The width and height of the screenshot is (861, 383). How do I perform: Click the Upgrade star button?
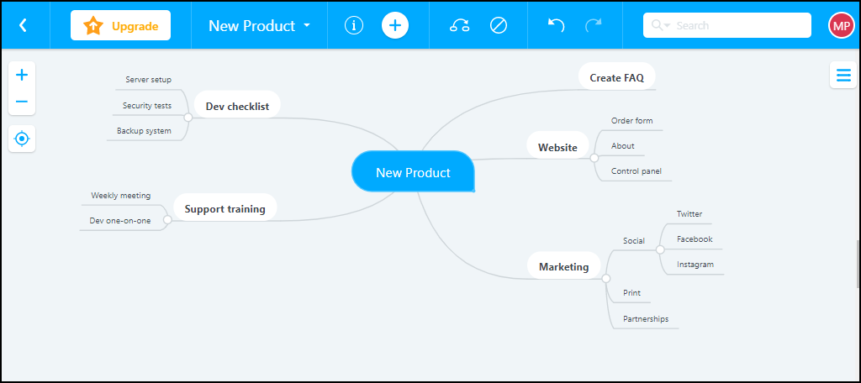[120, 25]
